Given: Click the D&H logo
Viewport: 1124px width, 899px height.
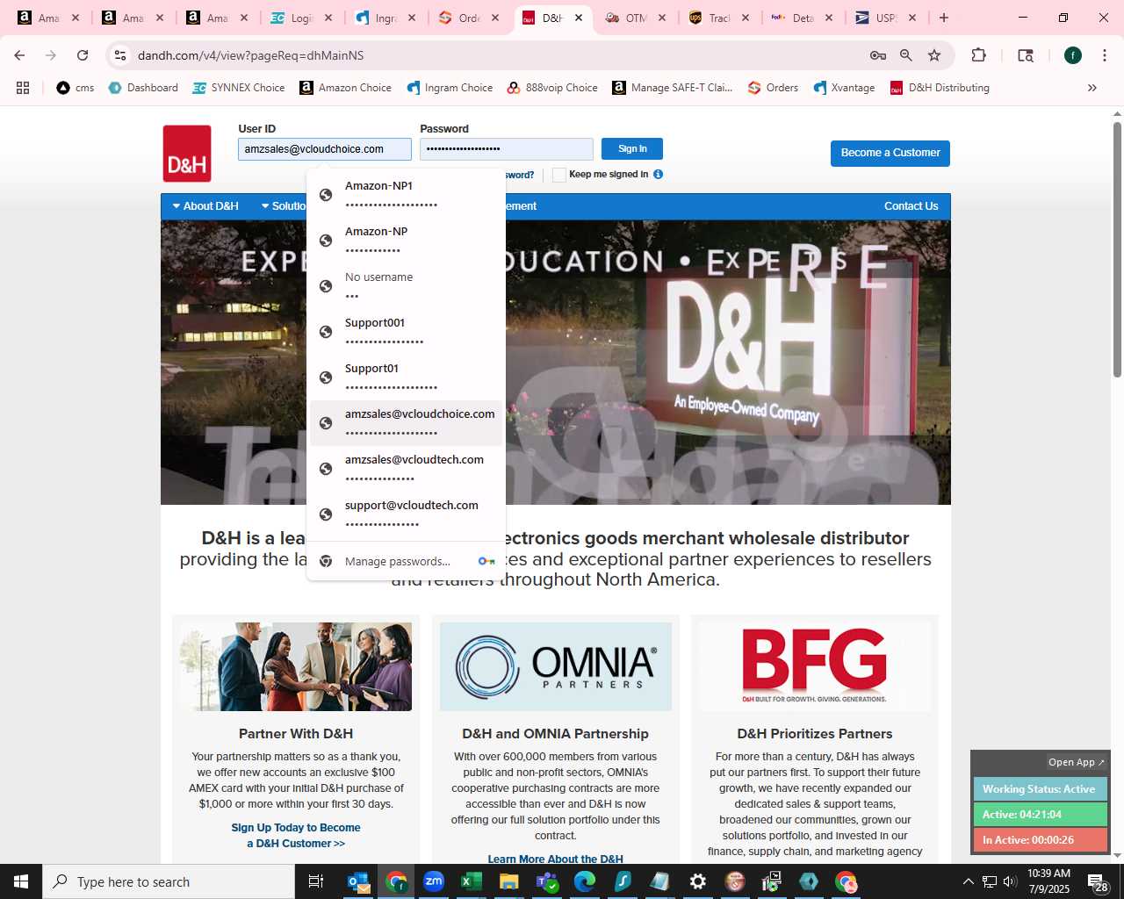Looking at the screenshot, I should tap(187, 154).
